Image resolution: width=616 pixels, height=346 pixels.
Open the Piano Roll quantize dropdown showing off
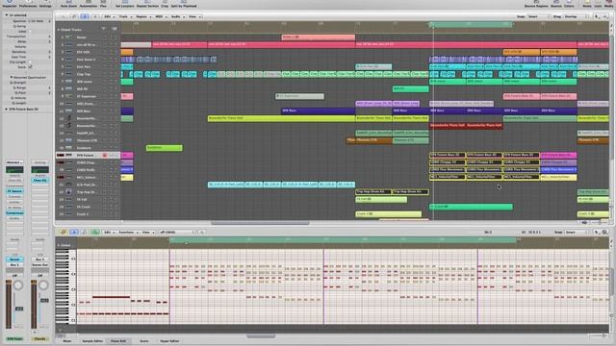[x=177, y=233]
